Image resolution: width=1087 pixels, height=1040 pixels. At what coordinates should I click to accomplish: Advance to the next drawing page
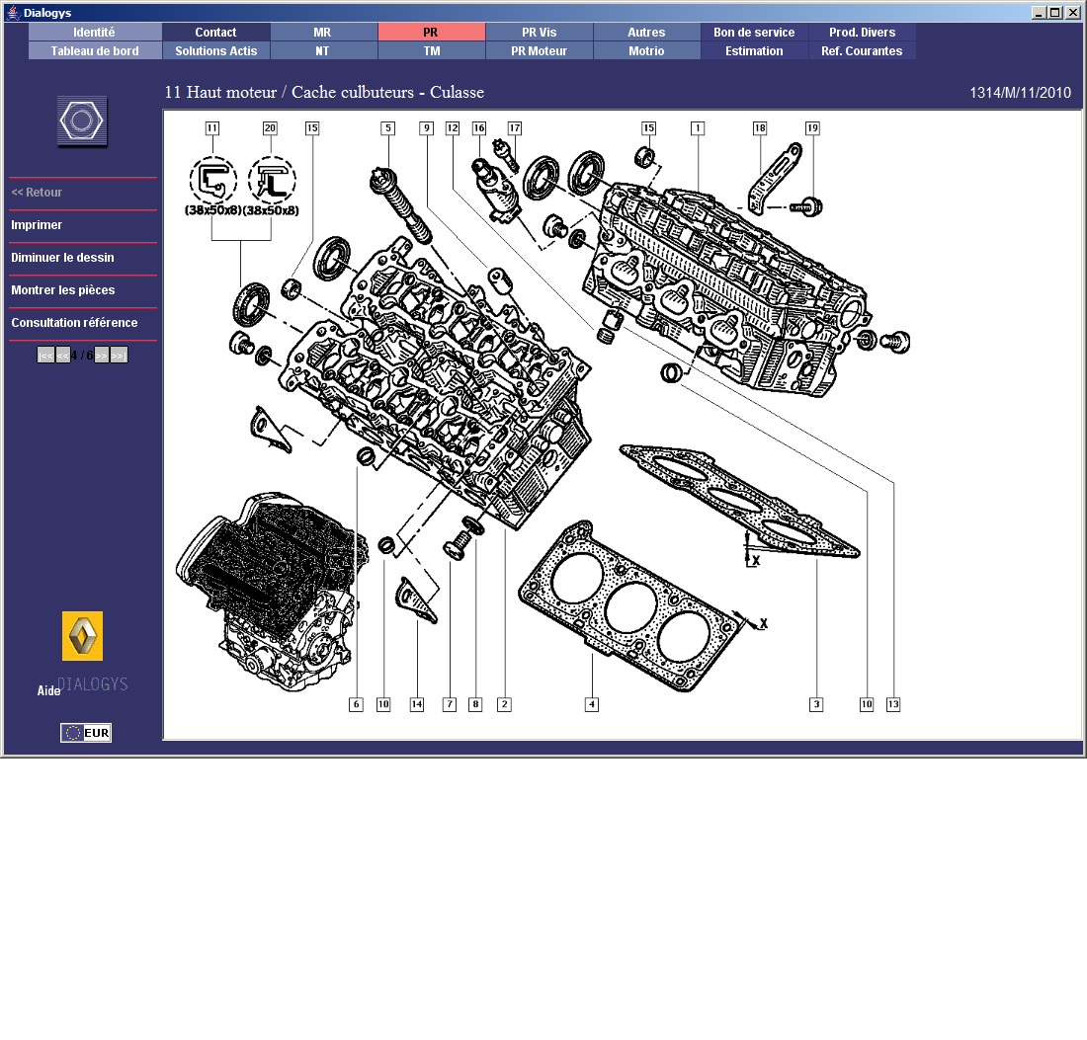101,356
